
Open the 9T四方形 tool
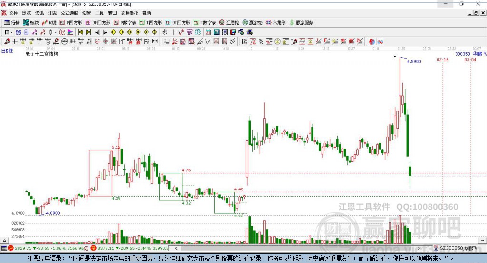pos(178,23)
